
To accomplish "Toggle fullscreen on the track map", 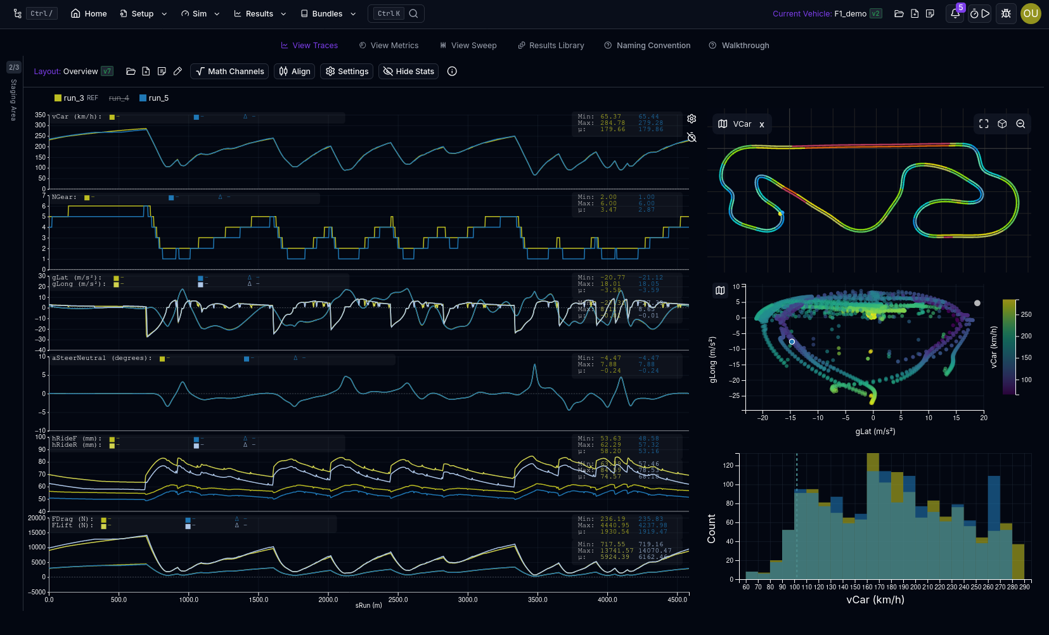I will click(x=984, y=124).
